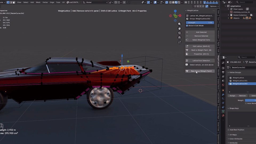Toggle X mirror axis button

point(198,6)
